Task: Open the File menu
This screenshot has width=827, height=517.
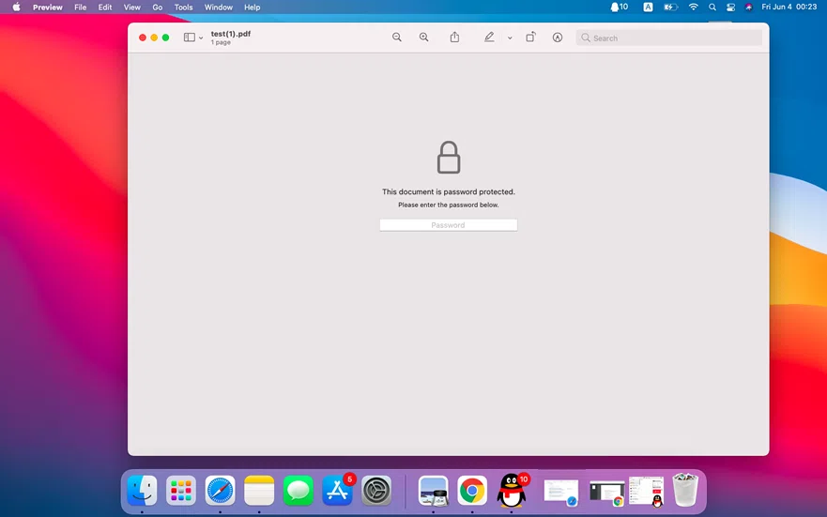Action: tap(81, 7)
